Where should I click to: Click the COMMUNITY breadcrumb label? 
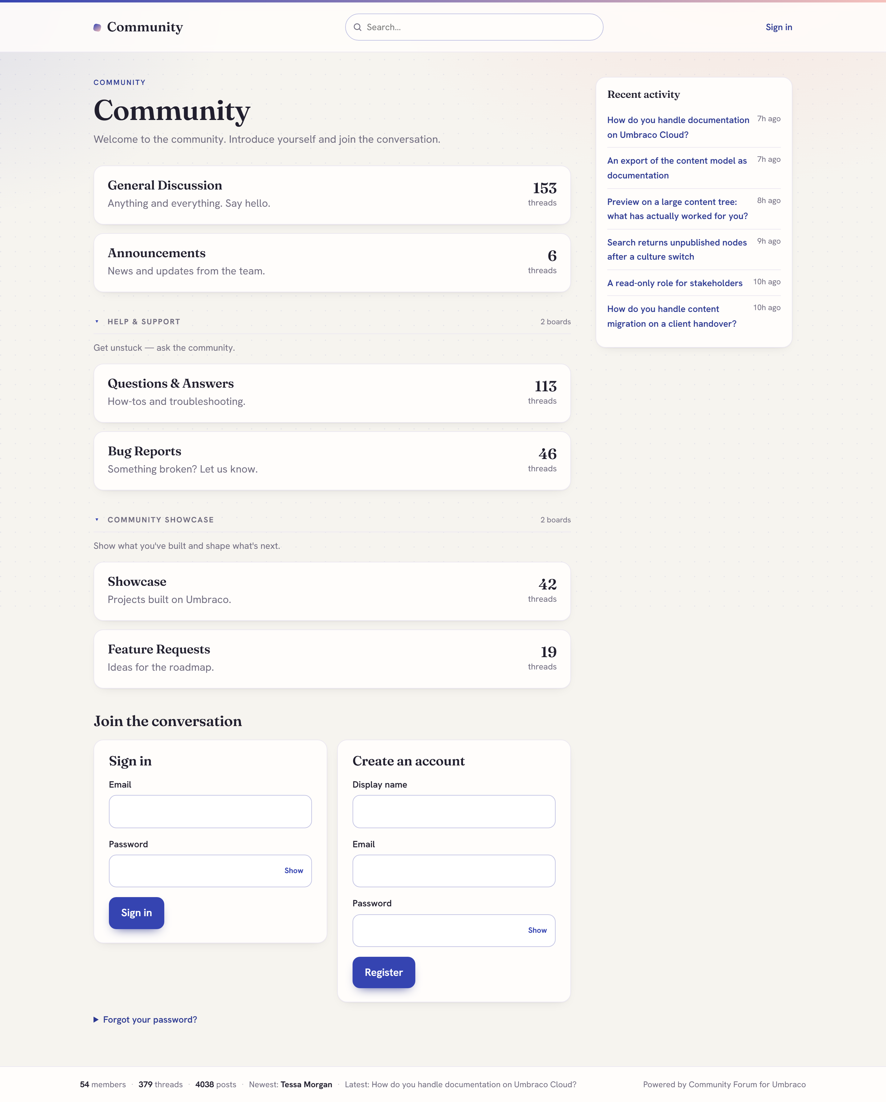click(x=120, y=82)
